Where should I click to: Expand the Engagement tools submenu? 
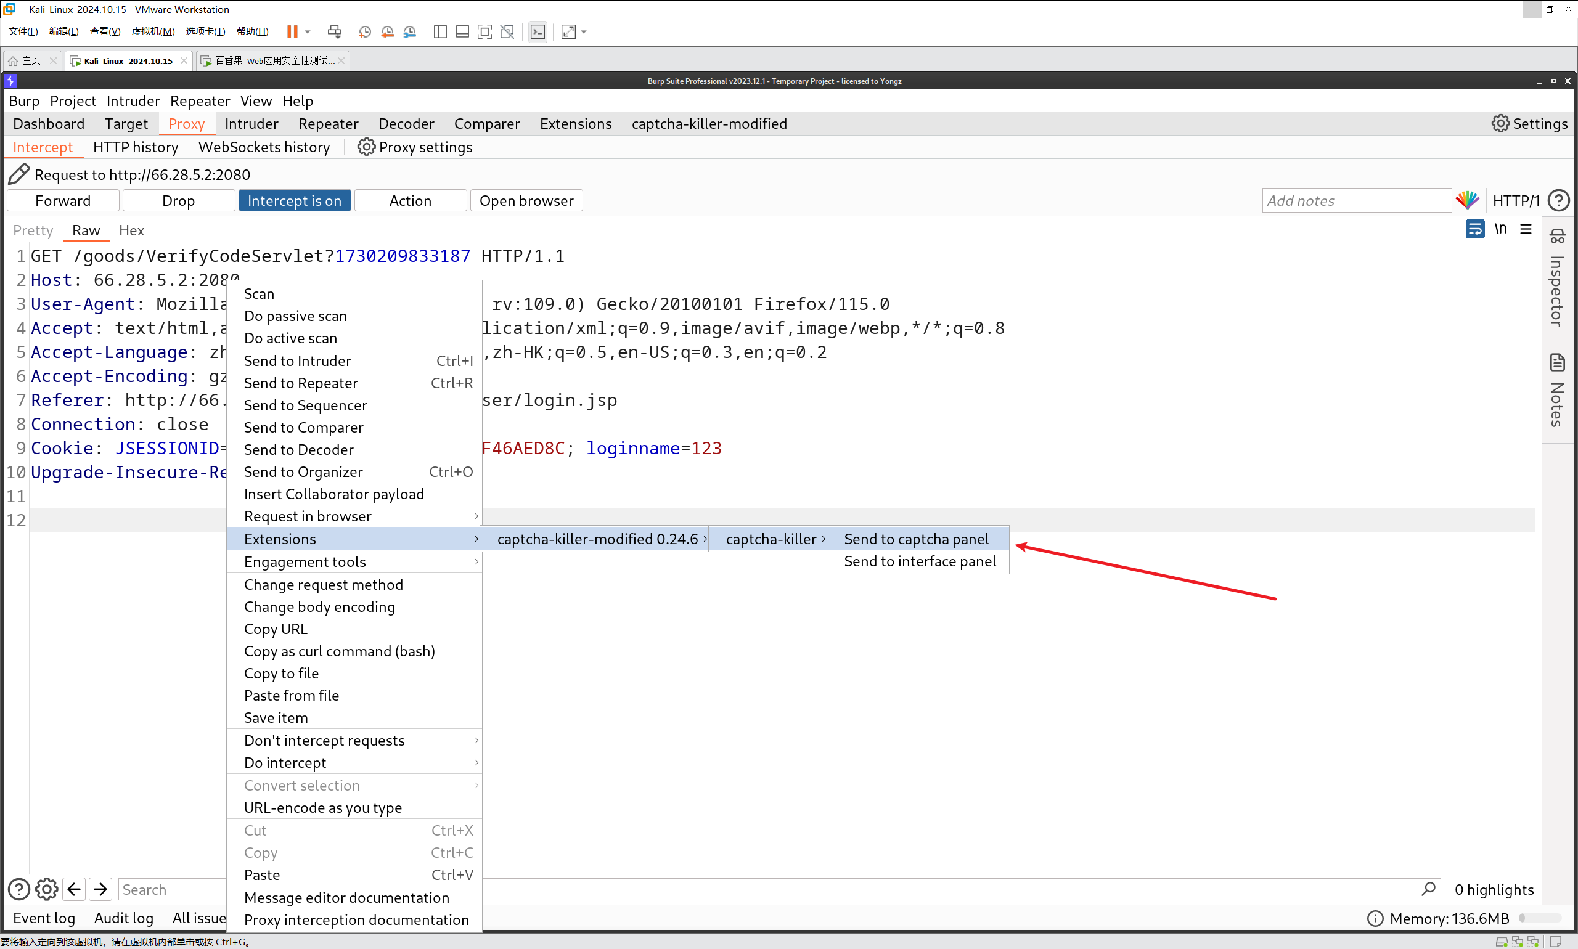coord(354,561)
